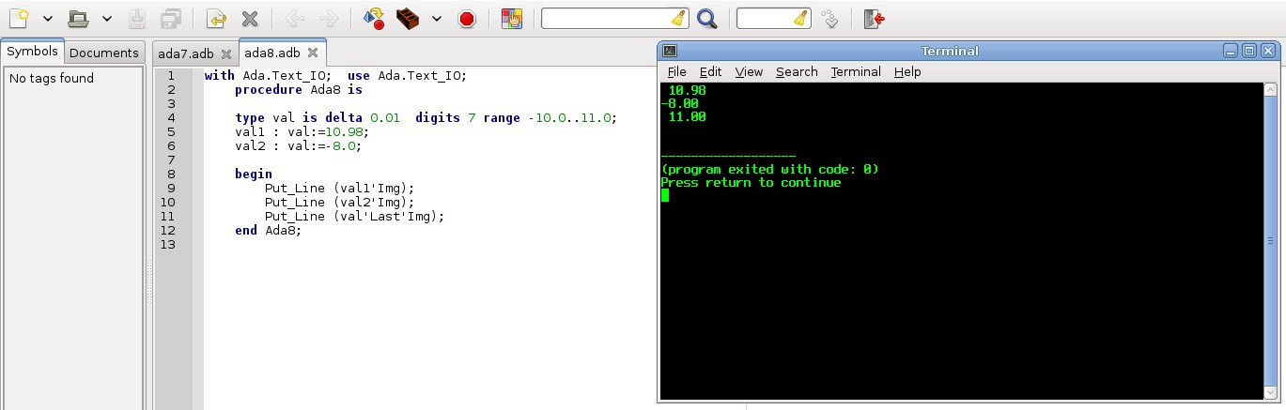Click the Open file icon
This screenshot has width=1286, height=410.
[x=80, y=18]
